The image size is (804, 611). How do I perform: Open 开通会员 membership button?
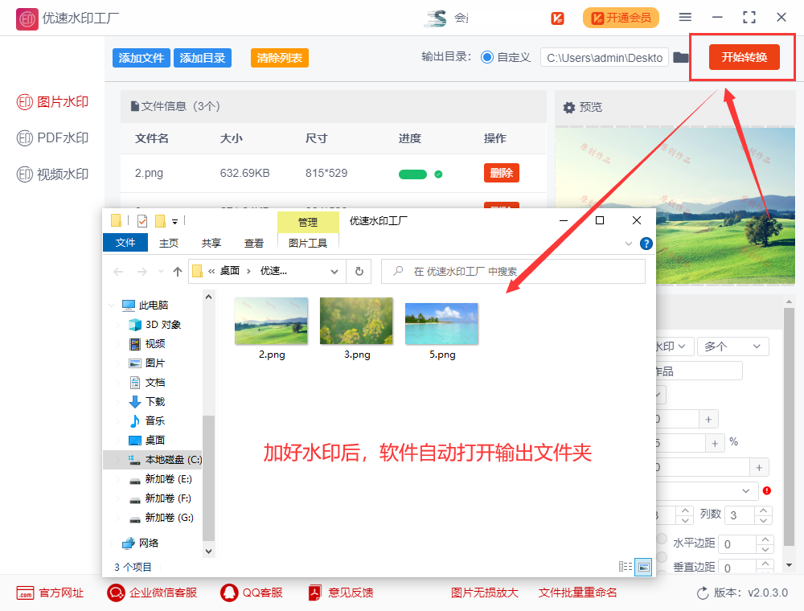click(x=621, y=18)
